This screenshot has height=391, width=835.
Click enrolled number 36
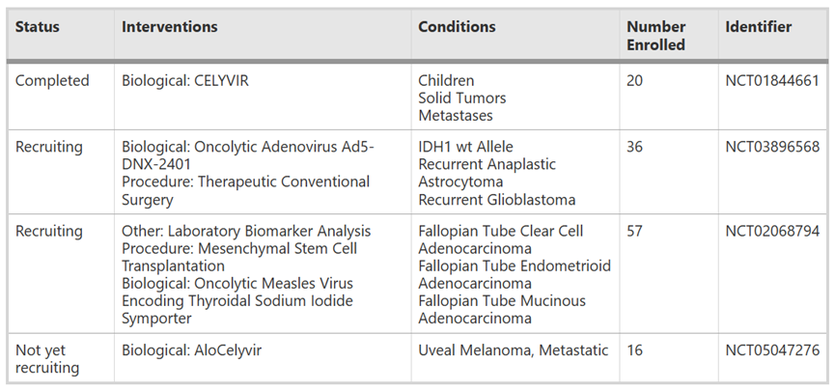pyautogui.click(x=635, y=147)
